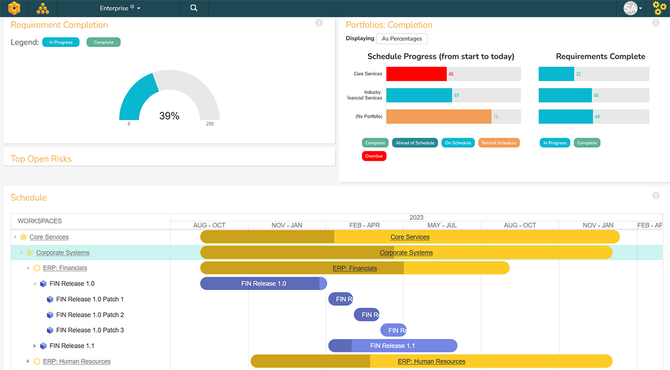
Task: Open the yellow gears administration icon
Action: (x=659, y=8)
